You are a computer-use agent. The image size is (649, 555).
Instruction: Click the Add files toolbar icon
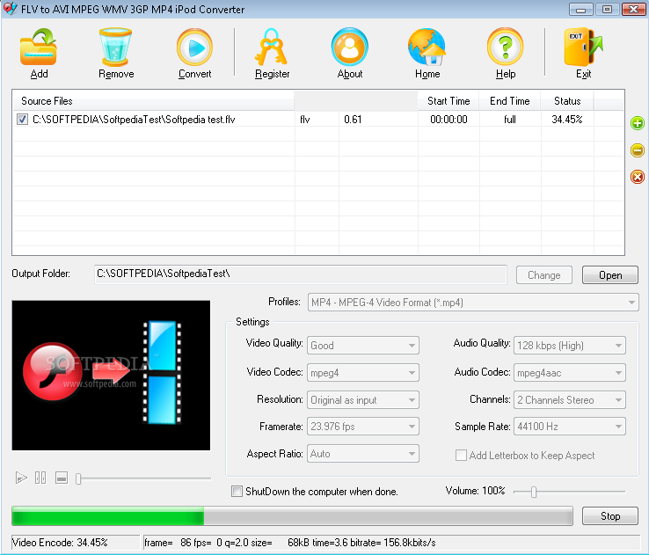click(x=39, y=47)
